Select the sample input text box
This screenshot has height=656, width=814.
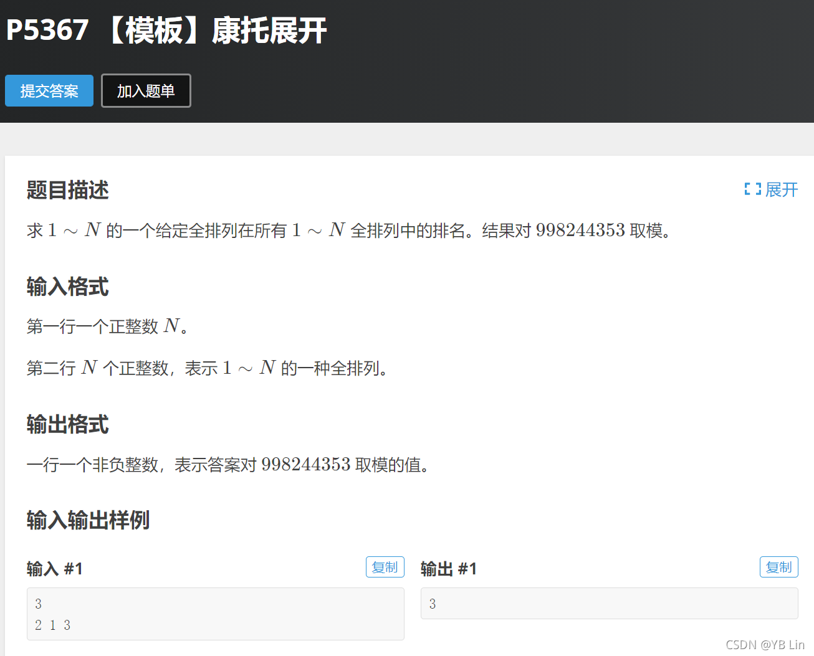click(215, 614)
